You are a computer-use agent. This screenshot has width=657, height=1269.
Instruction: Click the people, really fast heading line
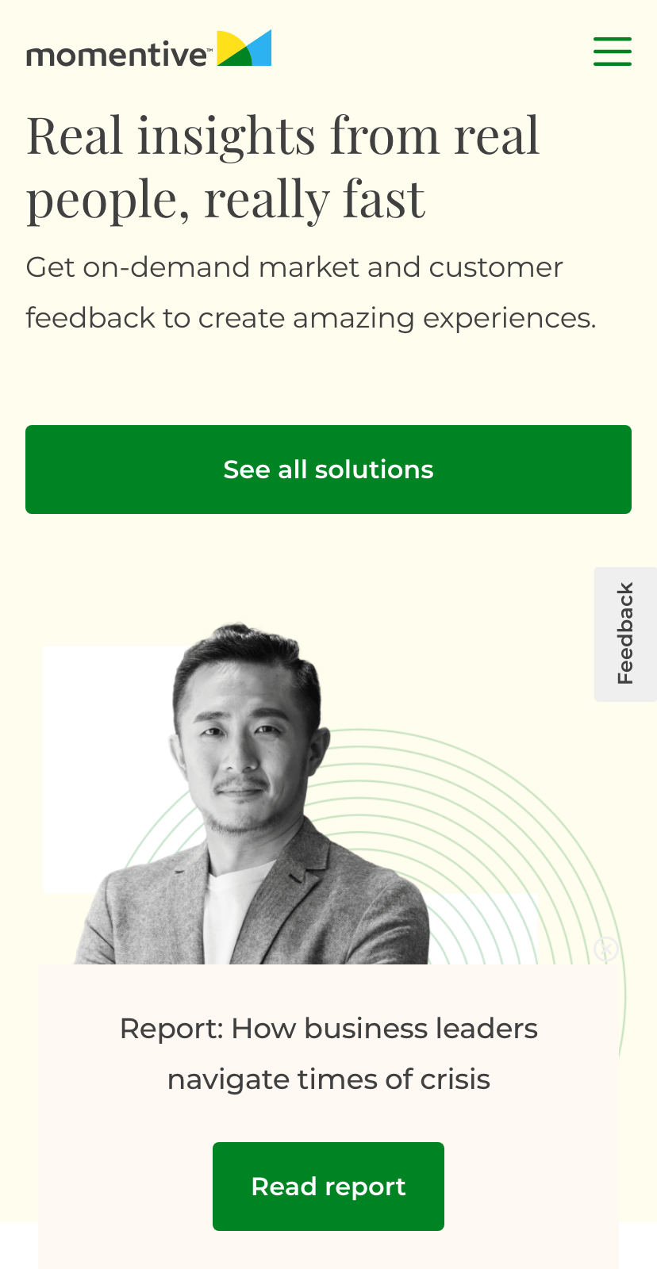pos(226,199)
